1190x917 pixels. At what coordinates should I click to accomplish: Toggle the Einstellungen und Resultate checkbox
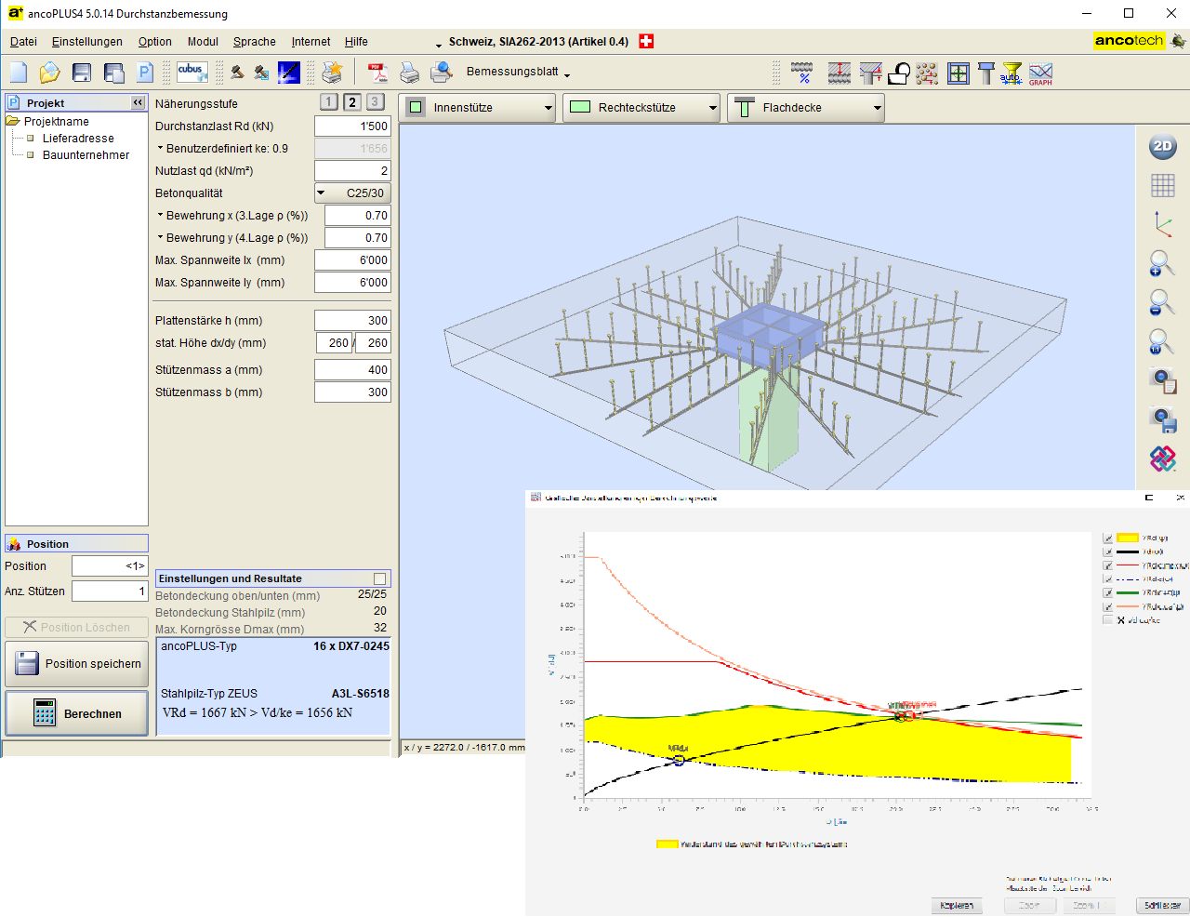point(379,578)
